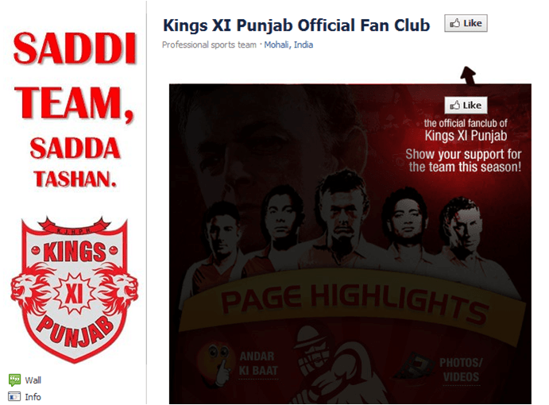Click the Wall speech-bubble icon
The height and width of the screenshot is (405, 549).
click(x=14, y=380)
